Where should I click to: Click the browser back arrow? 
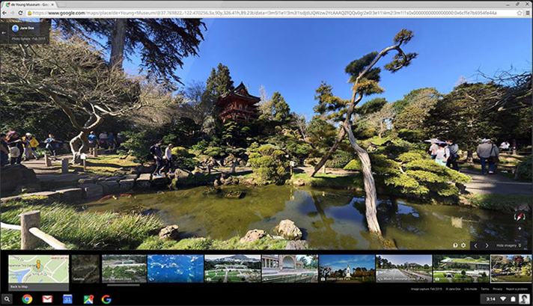(x=4, y=13)
